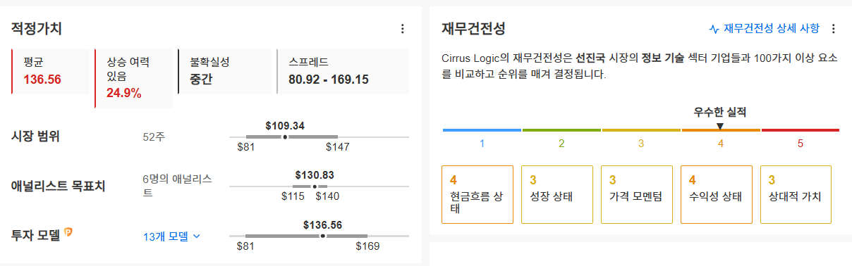The height and width of the screenshot is (266, 852).
Task: Click the $115 low analyst target value
Action: 293,196
